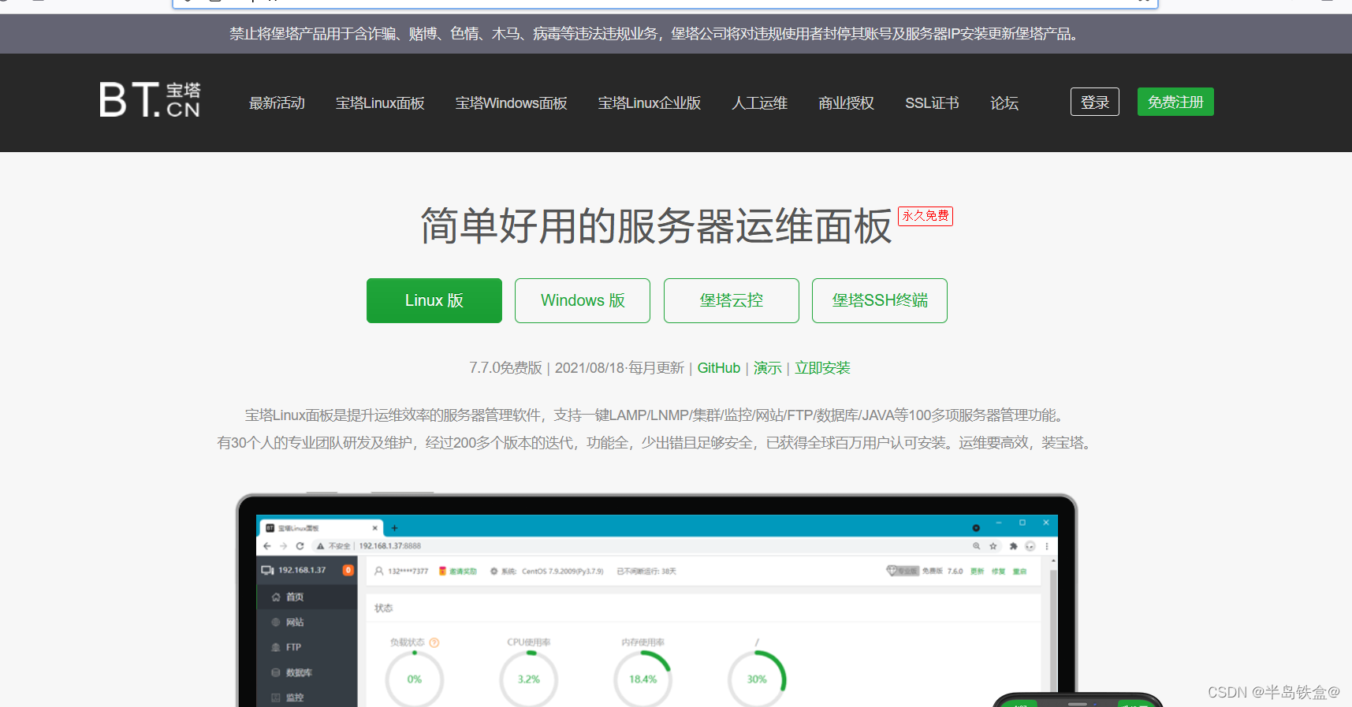
Task: Click the demo browser new-tab plus icon
Action: 394,528
